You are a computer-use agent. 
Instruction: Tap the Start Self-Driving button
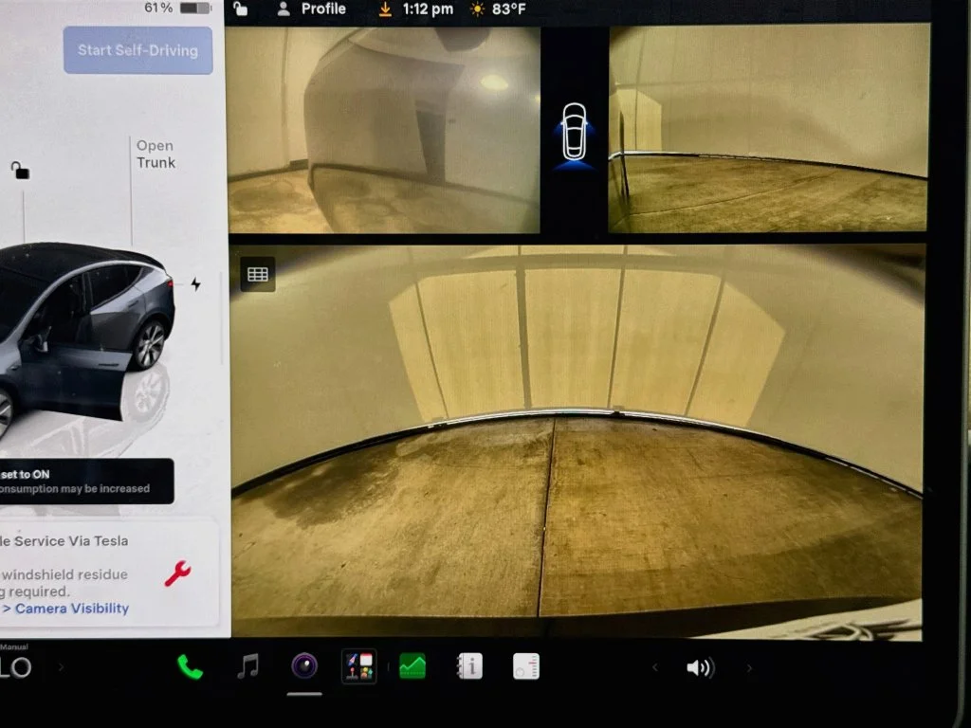138,50
